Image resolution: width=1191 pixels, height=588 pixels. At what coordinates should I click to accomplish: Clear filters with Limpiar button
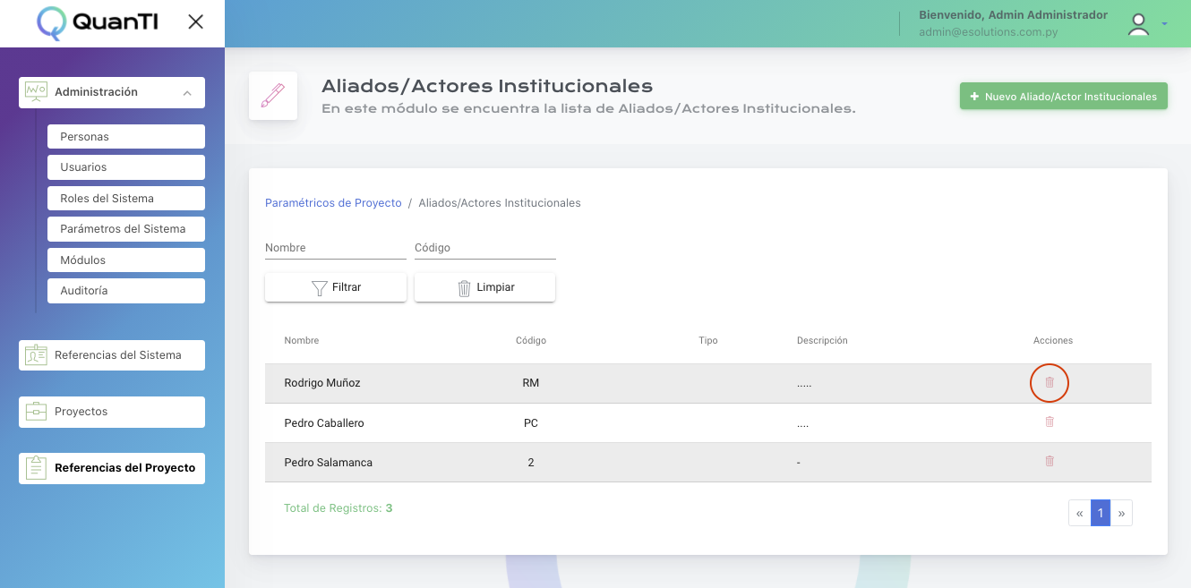pyautogui.click(x=484, y=287)
